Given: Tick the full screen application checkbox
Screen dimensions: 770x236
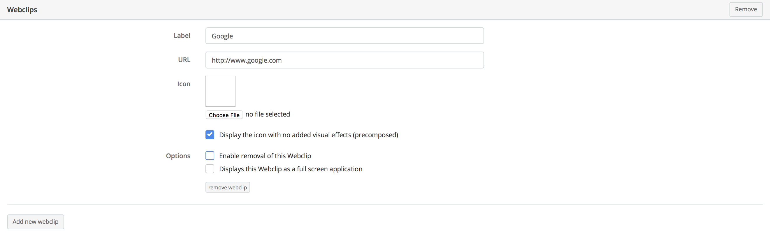Looking at the screenshot, I should pyautogui.click(x=210, y=169).
